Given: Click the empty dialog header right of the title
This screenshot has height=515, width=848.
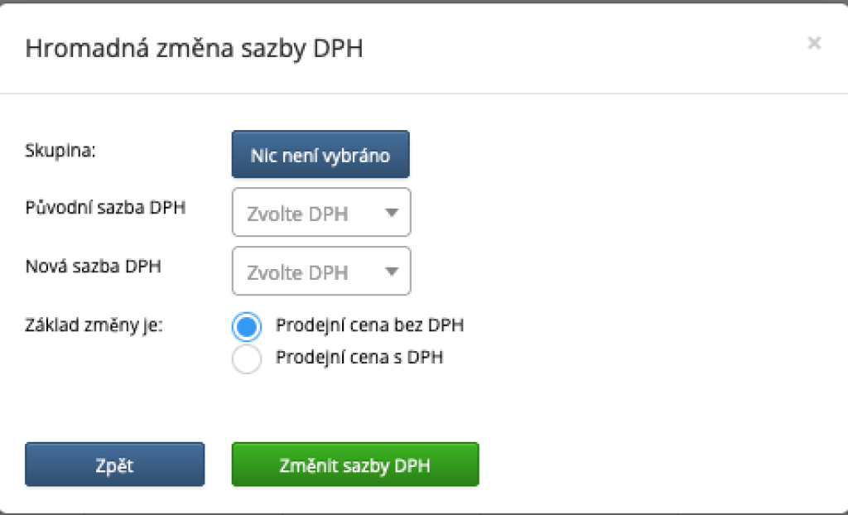Looking at the screenshot, I should pyautogui.click(x=580, y=48).
